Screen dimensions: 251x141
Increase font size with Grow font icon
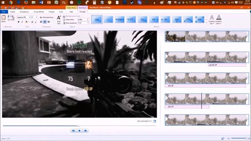(32, 22)
